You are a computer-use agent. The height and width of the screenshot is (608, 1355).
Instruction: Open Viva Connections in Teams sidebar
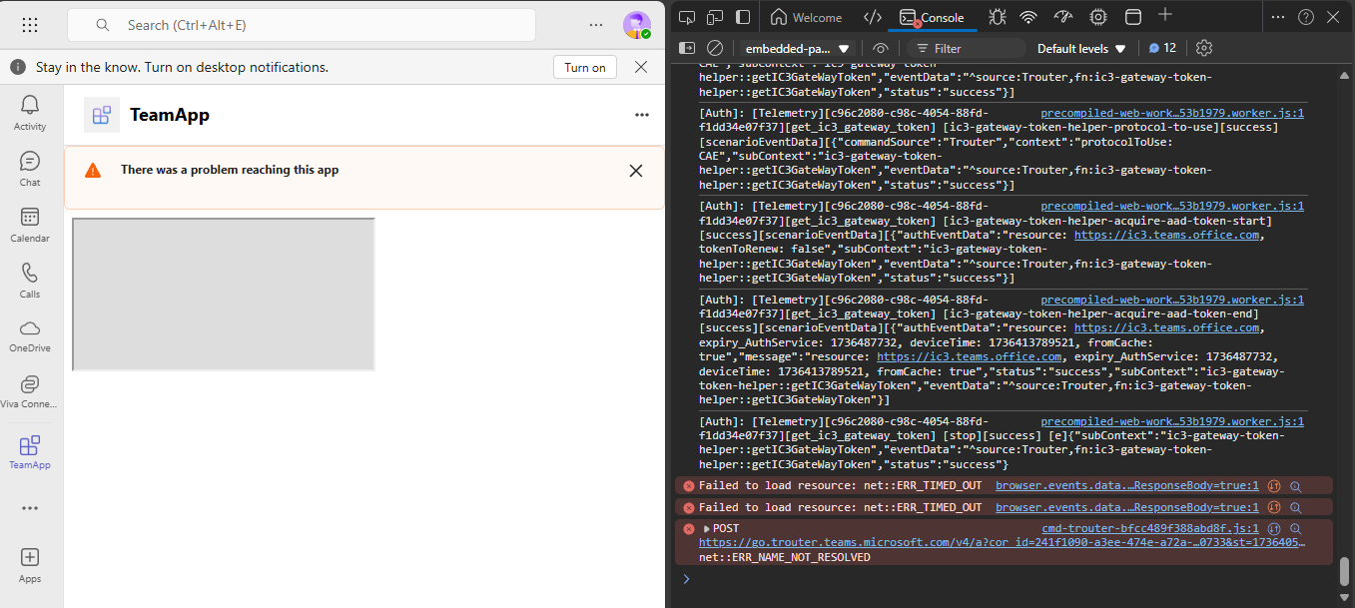point(30,392)
